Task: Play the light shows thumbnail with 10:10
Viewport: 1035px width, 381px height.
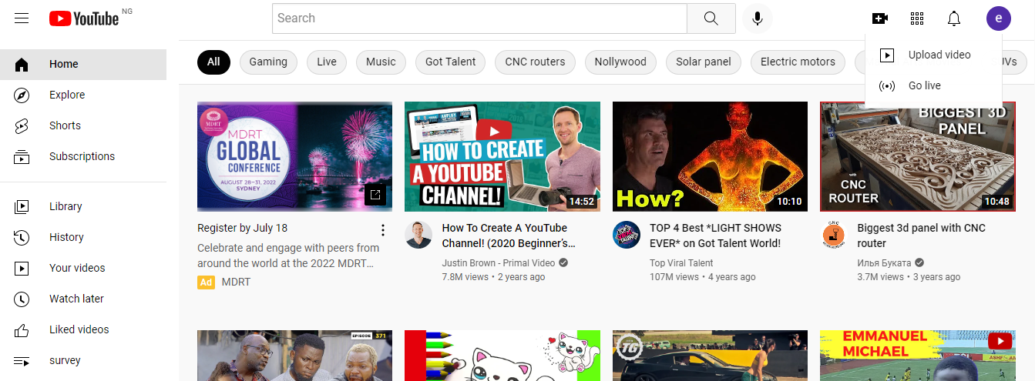Action: pos(711,156)
